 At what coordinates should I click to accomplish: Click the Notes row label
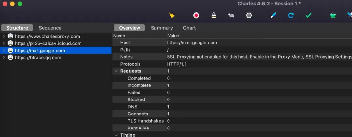click(126, 57)
